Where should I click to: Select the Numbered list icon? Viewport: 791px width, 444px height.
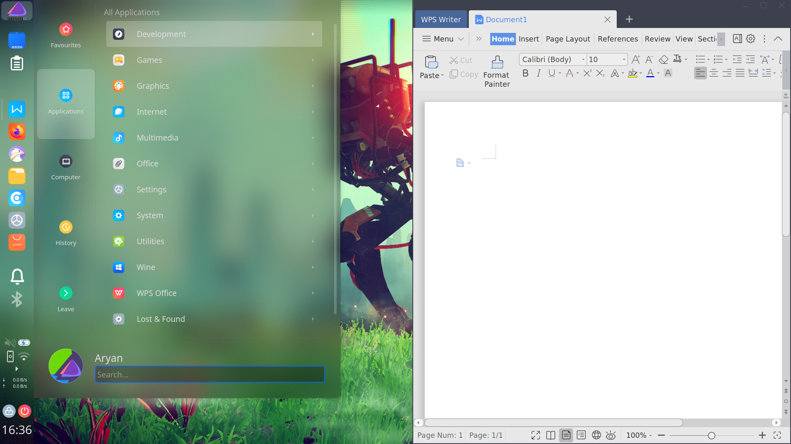pyautogui.click(x=718, y=59)
